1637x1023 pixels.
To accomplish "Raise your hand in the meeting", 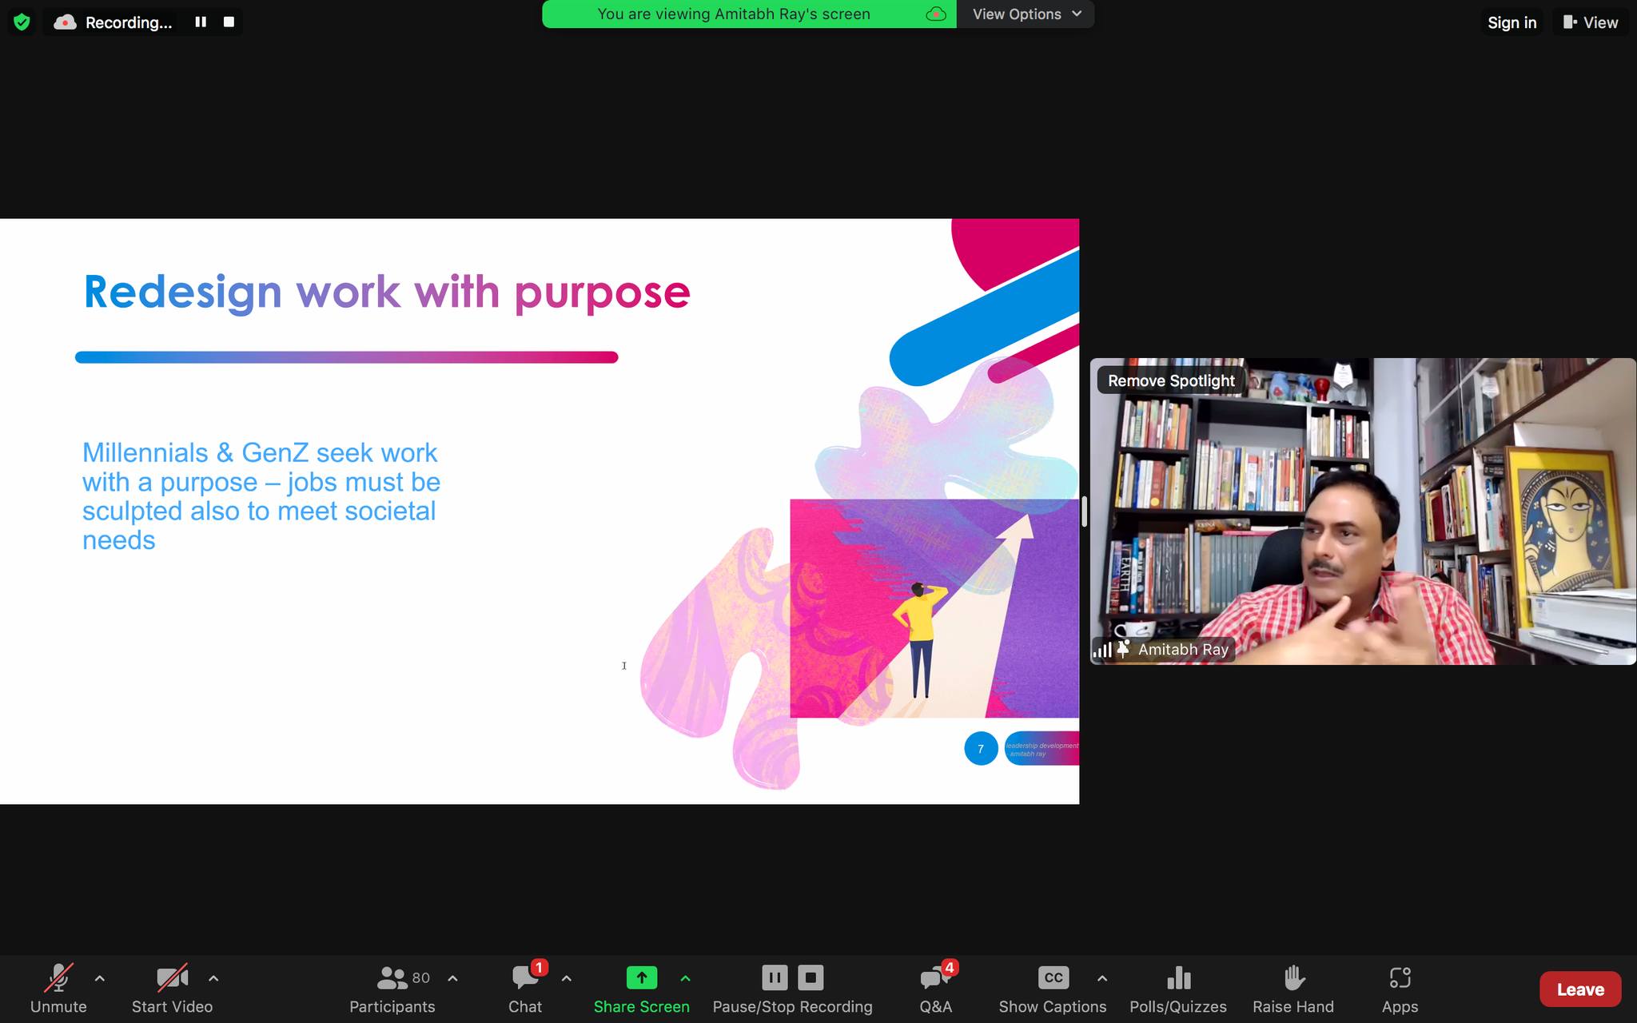I will click(1293, 988).
